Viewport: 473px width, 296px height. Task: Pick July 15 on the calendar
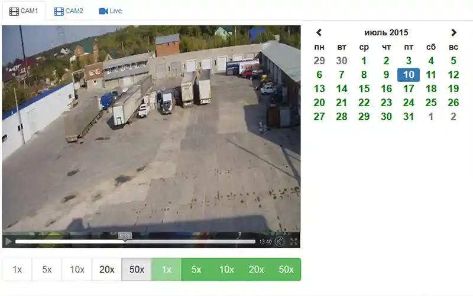click(364, 88)
